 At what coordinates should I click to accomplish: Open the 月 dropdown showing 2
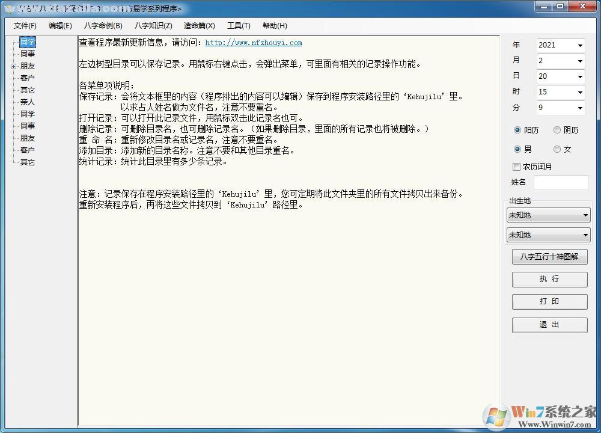click(561, 61)
